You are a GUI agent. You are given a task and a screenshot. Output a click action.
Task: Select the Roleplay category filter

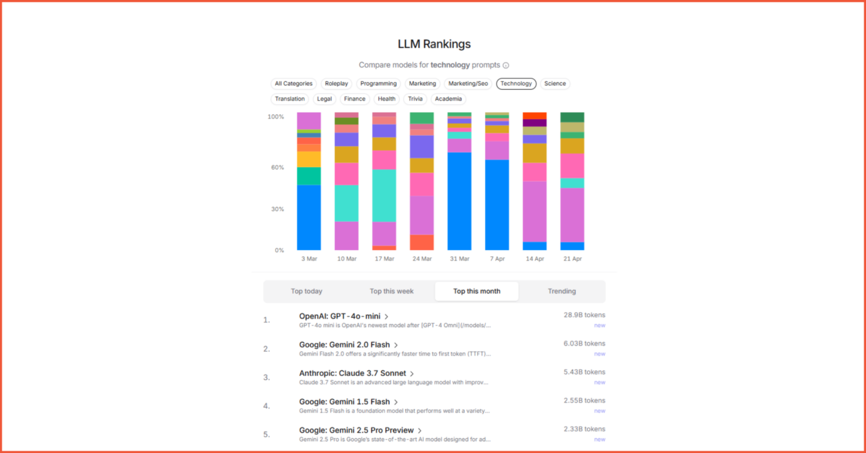click(336, 84)
